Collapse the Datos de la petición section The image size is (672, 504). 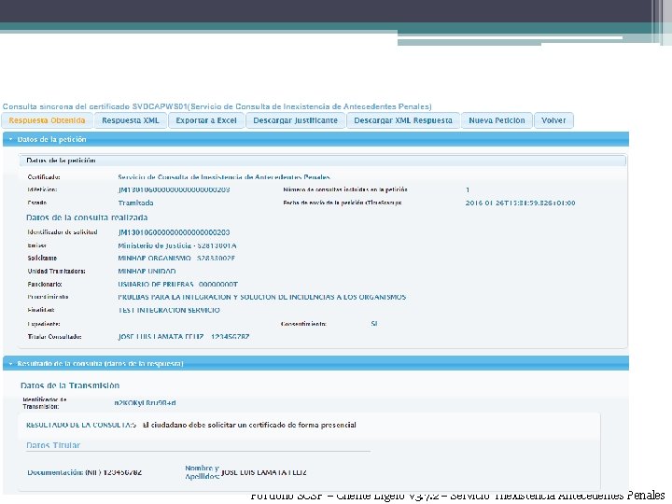click(x=315, y=139)
